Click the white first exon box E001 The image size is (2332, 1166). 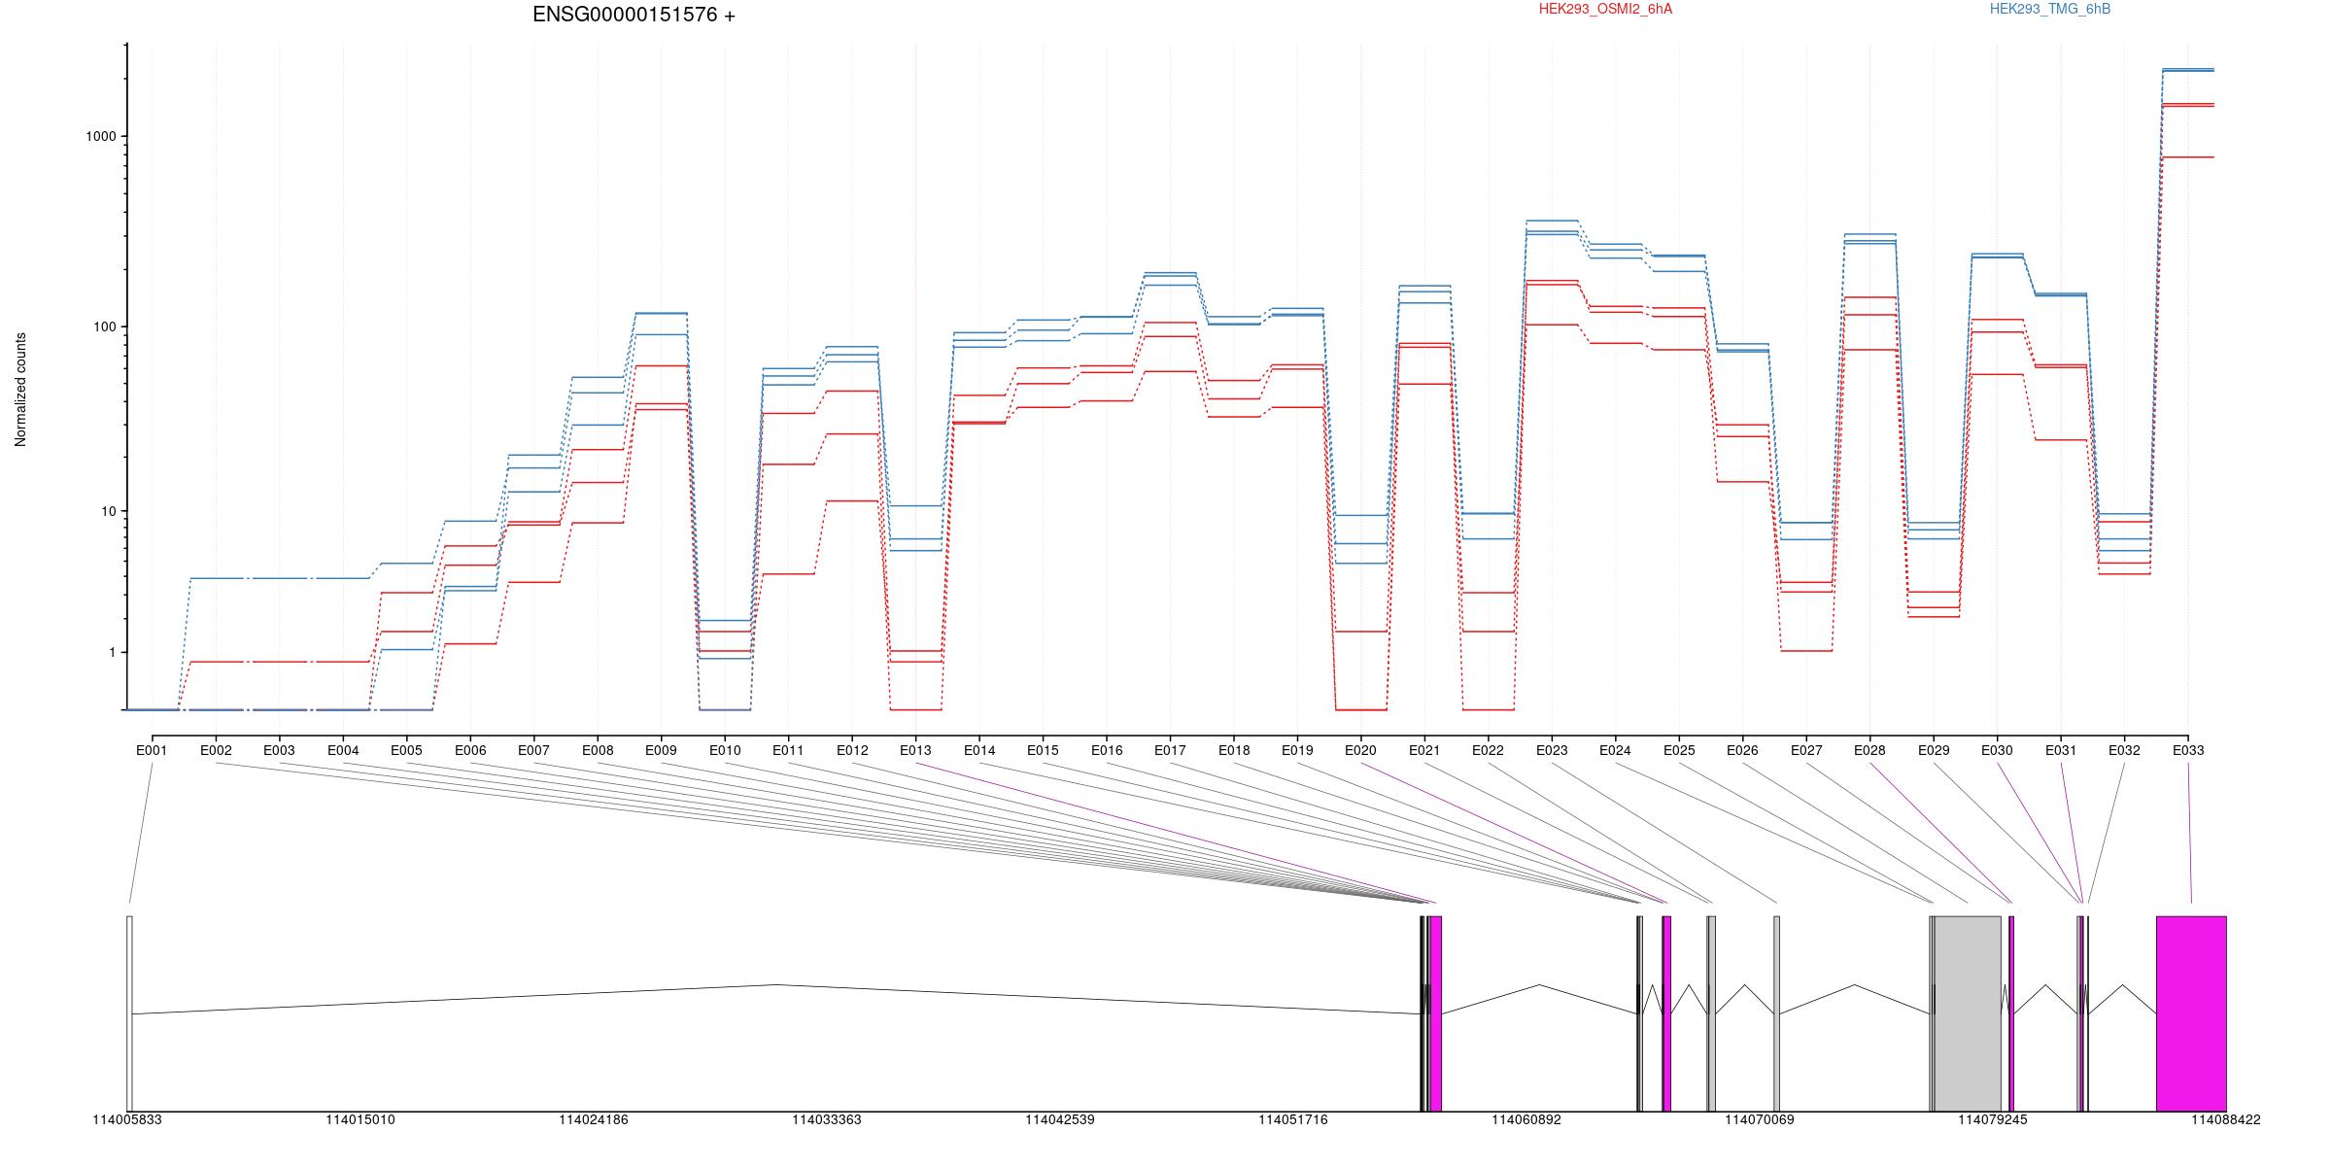[129, 1013]
